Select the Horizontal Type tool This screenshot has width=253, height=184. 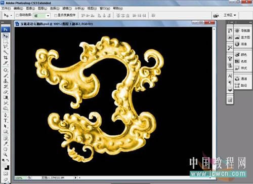click(x=6, y=121)
